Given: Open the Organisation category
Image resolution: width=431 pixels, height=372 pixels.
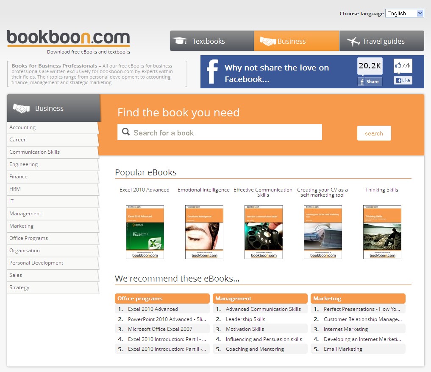Looking at the screenshot, I should [x=53, y=251].
